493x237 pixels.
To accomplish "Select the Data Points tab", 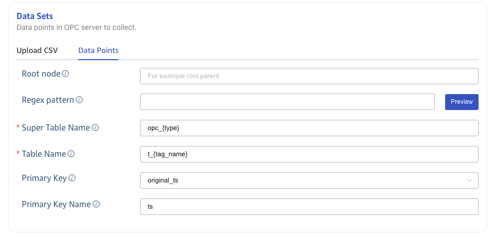I will [98, 50].
